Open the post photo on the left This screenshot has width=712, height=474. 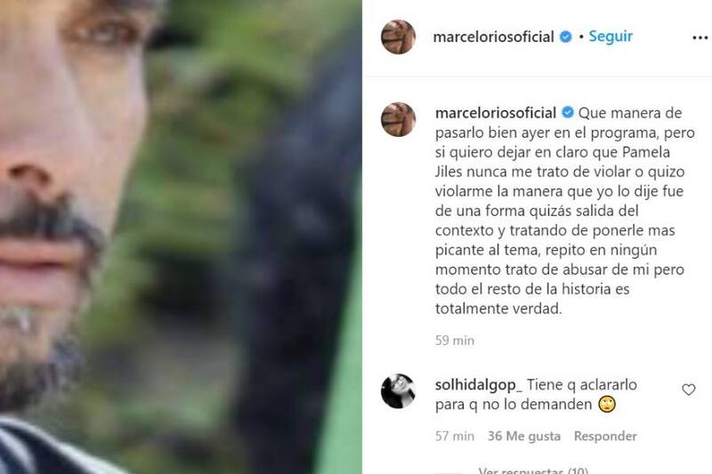(181, 237)
